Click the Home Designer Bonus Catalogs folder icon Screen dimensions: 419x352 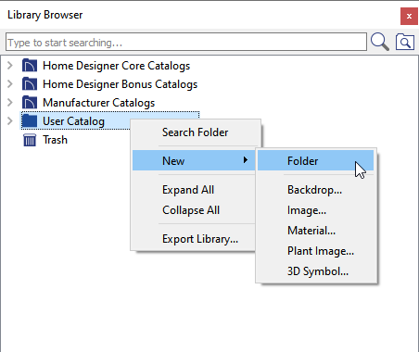coord(30,84)
